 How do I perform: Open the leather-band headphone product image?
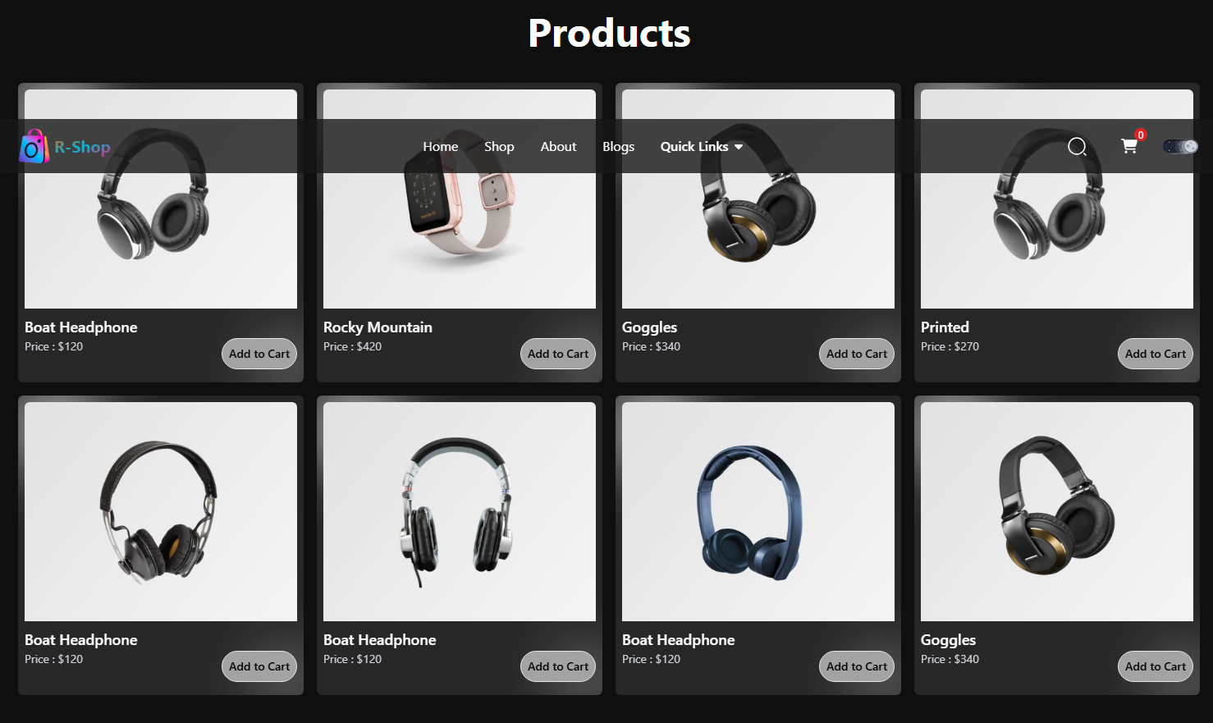point(161,511)
